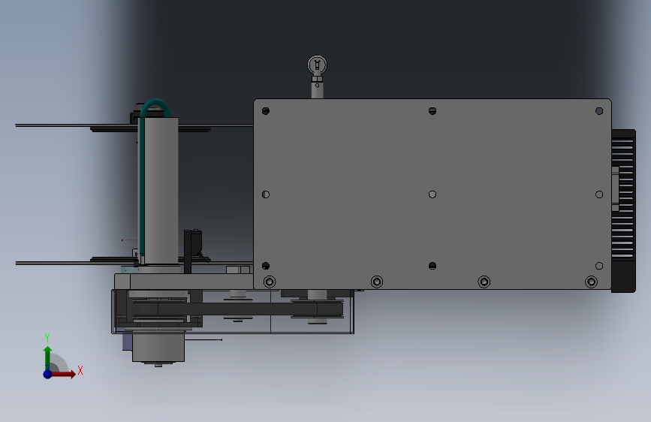Pick the black drive belt

[x=237, y=309]
